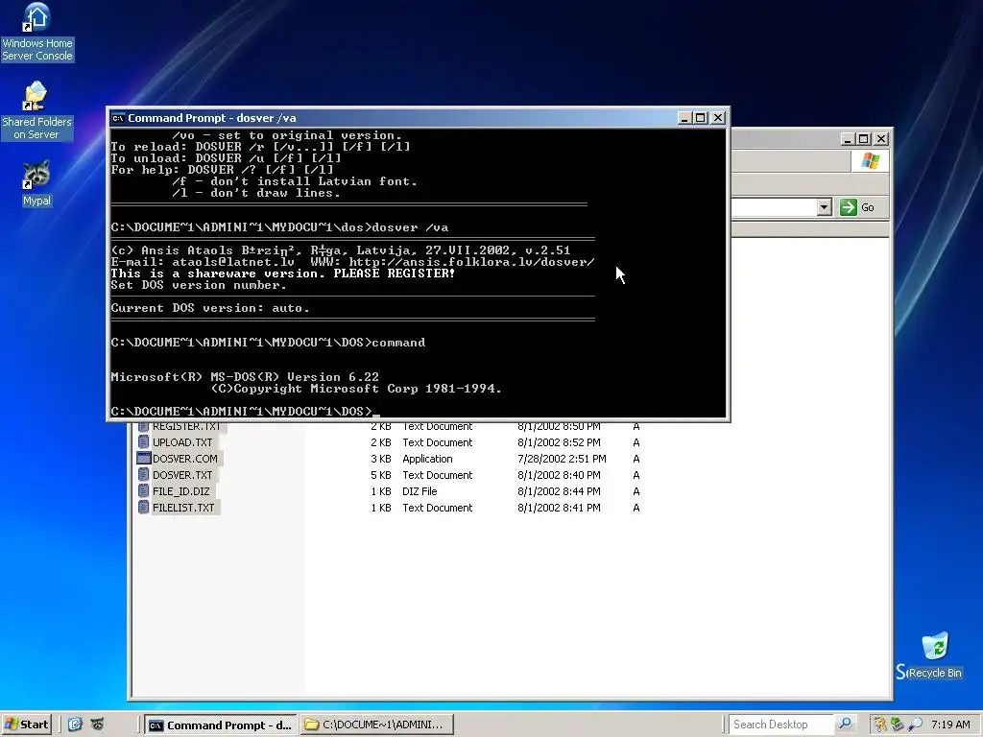Click the DIZ File type cell

pyautogui.click(x=420, y=491)
